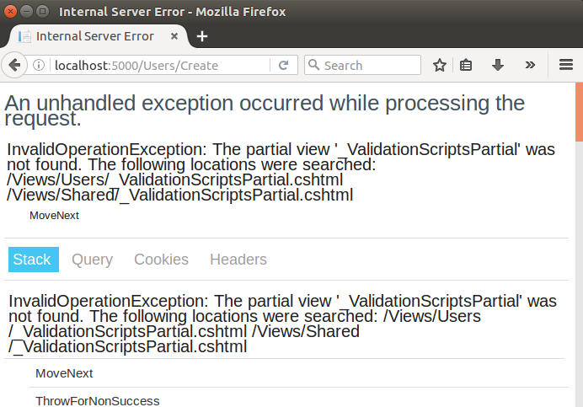Click the magnifier icon in search box
Image resolution: width=583 pixels, height=407 pixels.
point(313,65)
